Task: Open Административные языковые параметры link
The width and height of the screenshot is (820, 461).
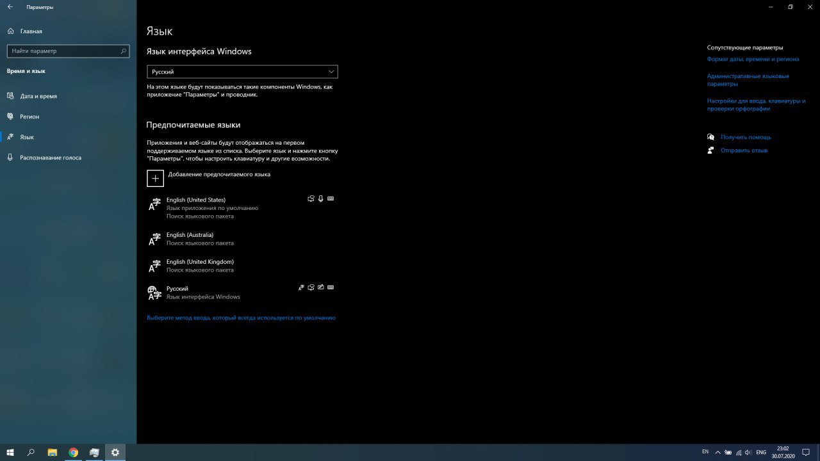Action: click(748, 80)
